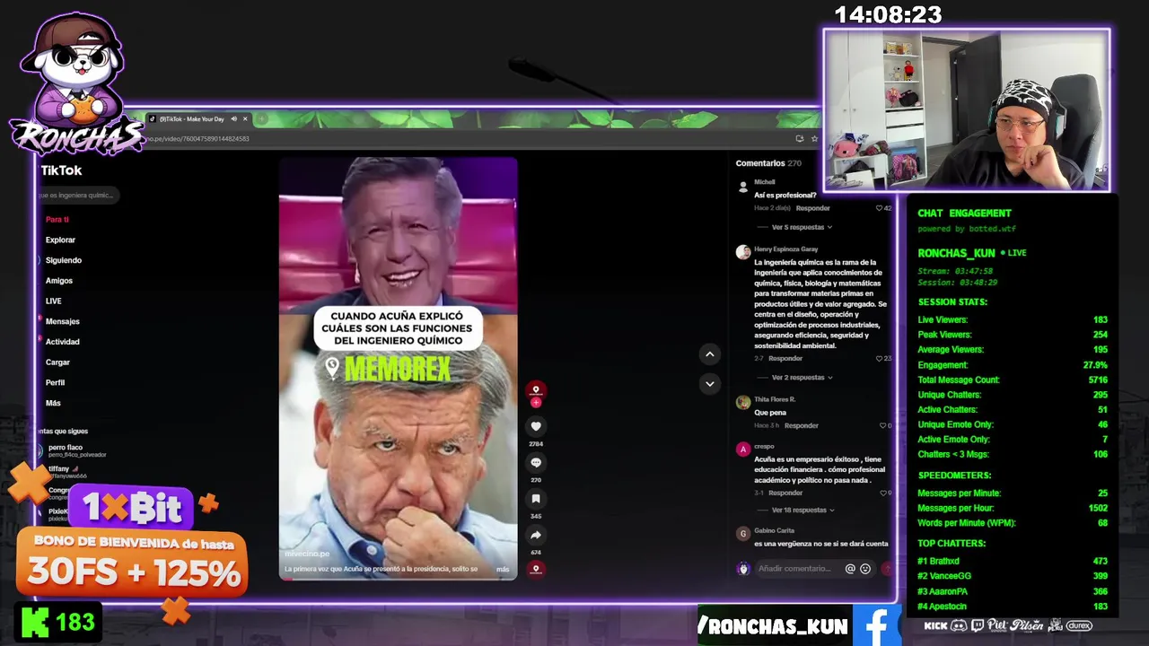Reply to Henry Espinoza Garay via Responder
1149x646 pixels.
785,359
